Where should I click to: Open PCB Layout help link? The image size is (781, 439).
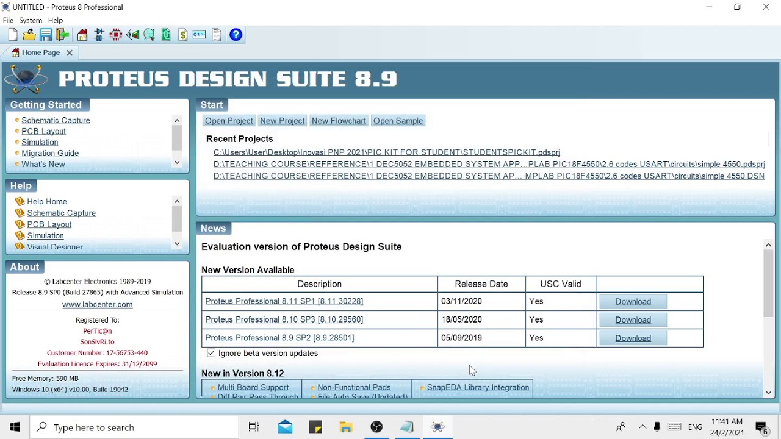coord(49,224)
